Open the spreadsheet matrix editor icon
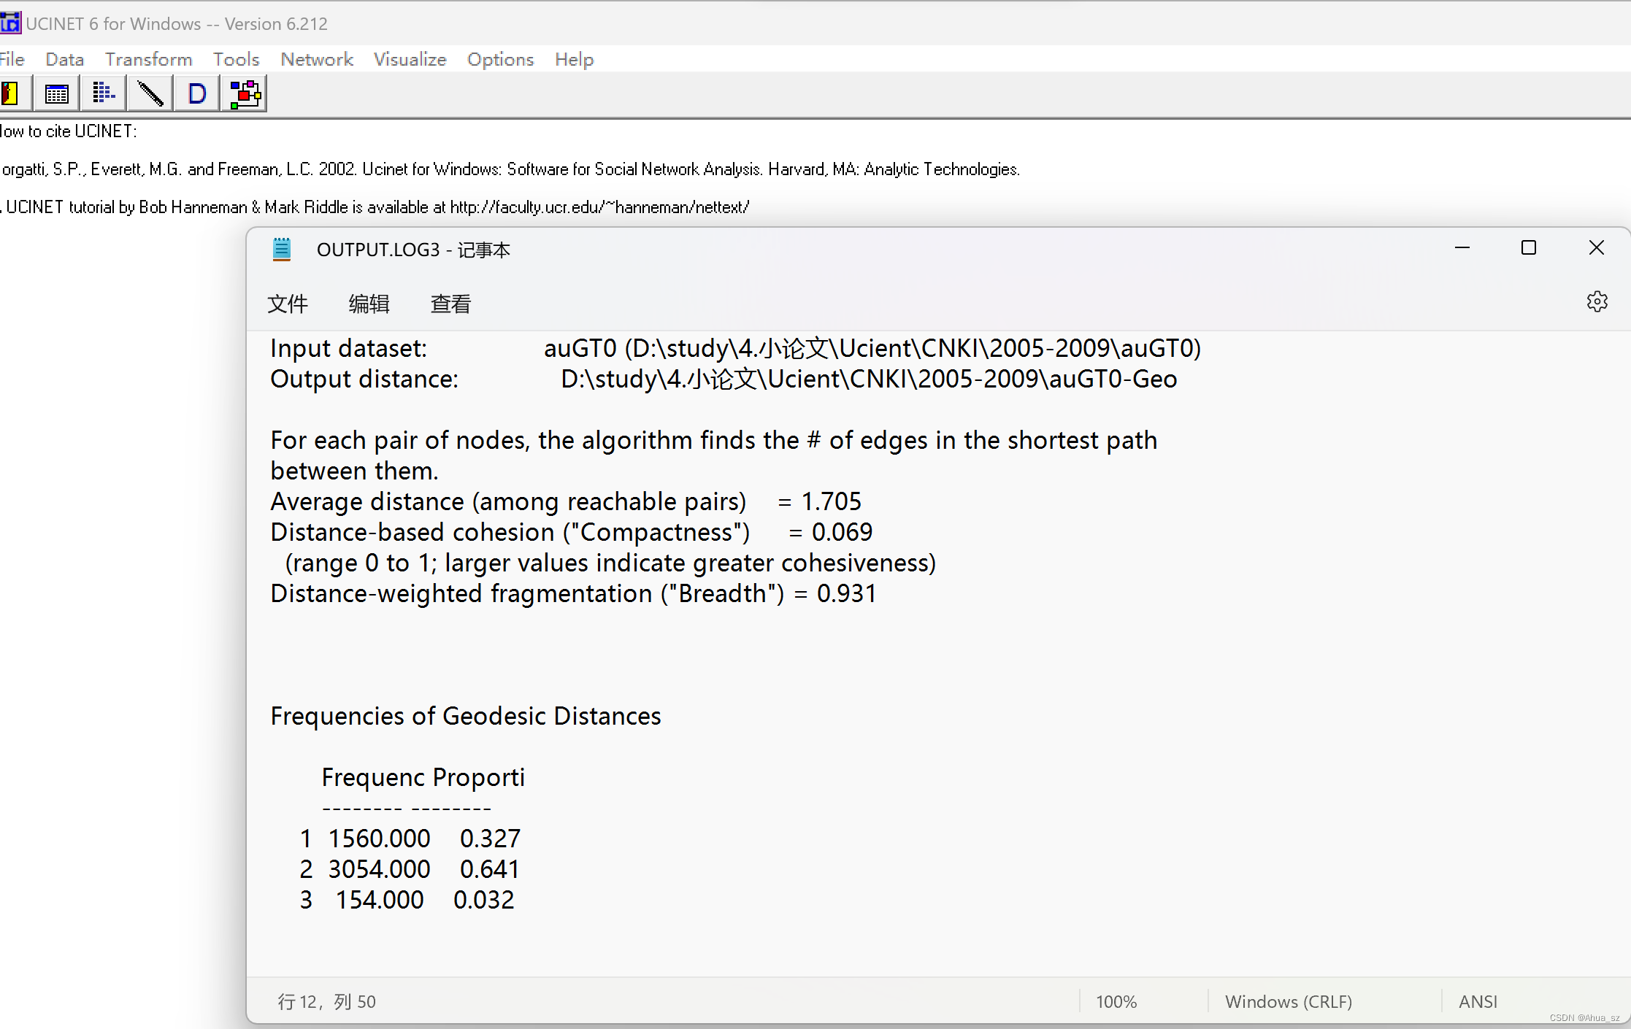Viewport: 1631px width, 1029px height. pos(57,94)
